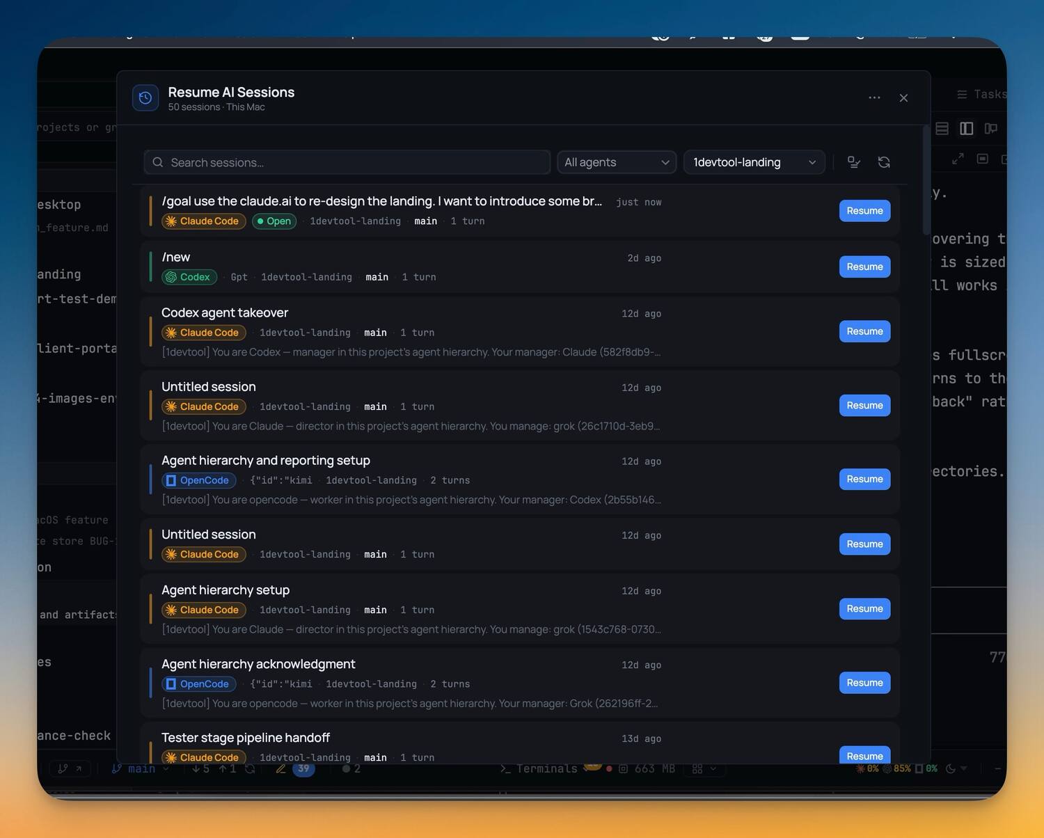Click preview text 'Your manager: Grok (262196ff-2...'
The image size is (1044, 838).
tap(578, 704)
